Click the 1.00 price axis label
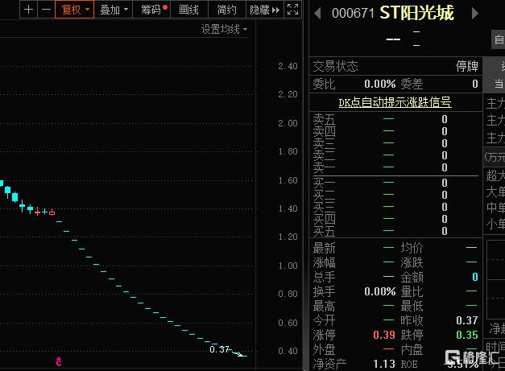Viewport: 505px width, 371px height. [288, 266]
